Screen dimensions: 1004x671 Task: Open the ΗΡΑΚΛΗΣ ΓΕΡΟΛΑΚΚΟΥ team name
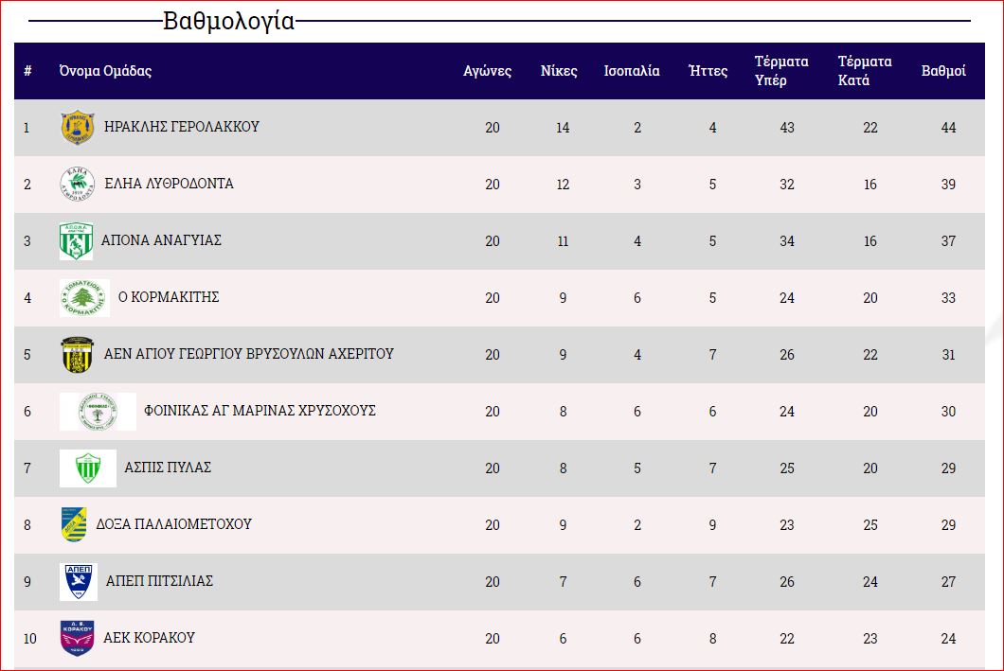(x=182, y=127)
